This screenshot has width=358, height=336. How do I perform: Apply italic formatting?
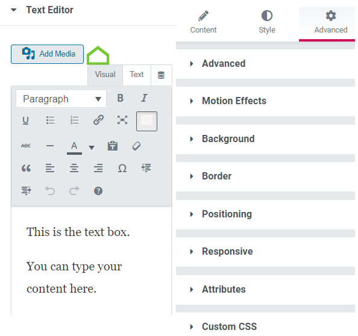click(x=144, y=98)
